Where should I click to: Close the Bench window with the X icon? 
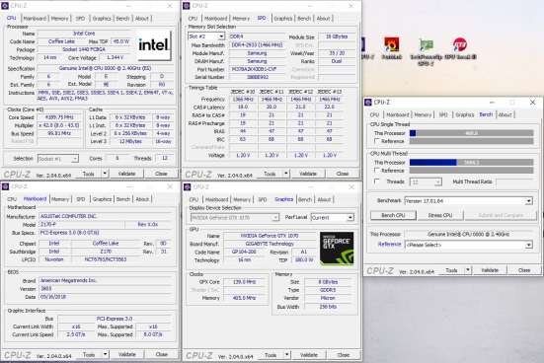(x=532, y=103)
